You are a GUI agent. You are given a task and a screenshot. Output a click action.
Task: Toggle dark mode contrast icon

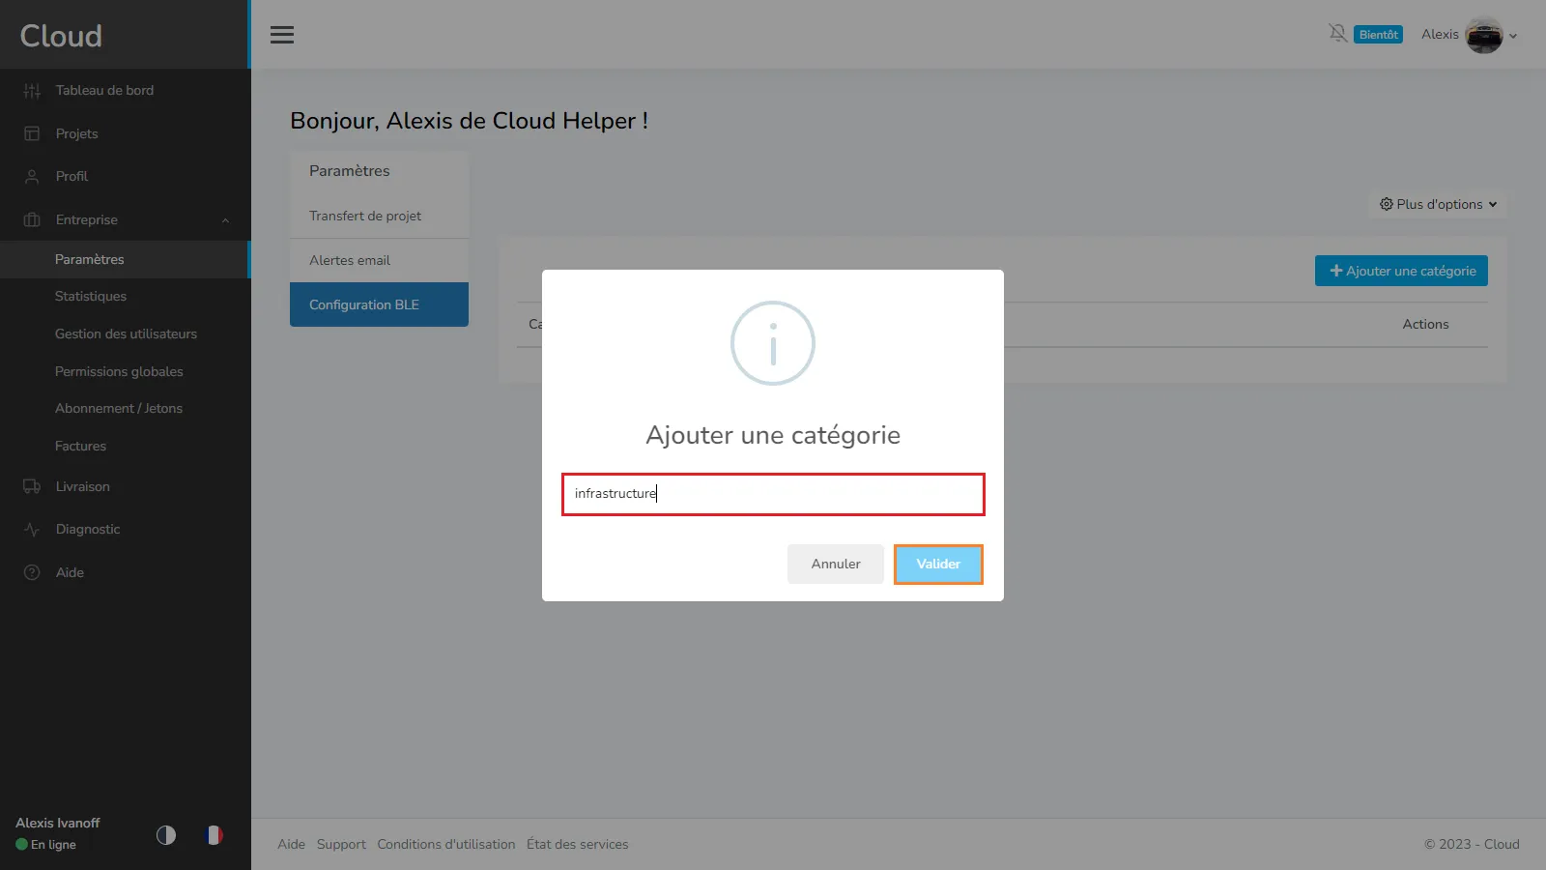pos(166,835)
